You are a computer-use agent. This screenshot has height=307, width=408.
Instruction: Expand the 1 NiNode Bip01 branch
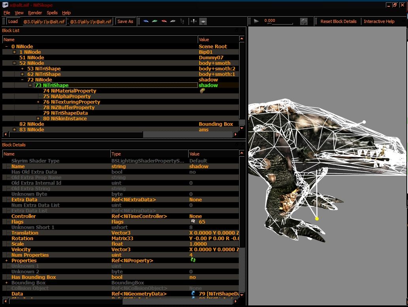[15, 52]
